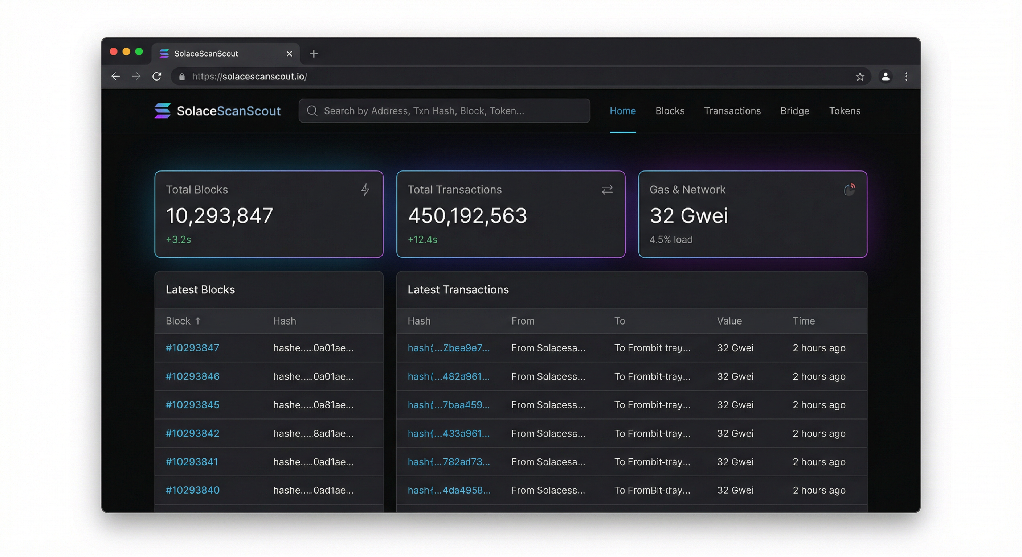This screenshot has width=1022, height=557.
Task: Sort by the Block column arrow
Action: (198, 321)
